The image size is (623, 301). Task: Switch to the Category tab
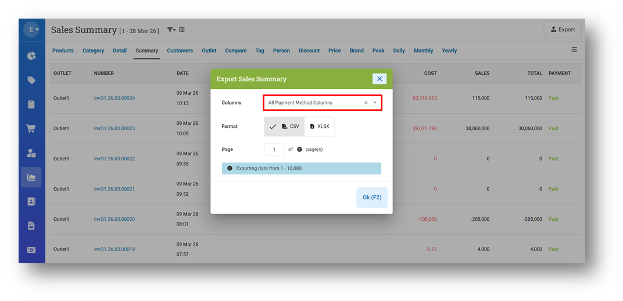(x=94, y=51)
